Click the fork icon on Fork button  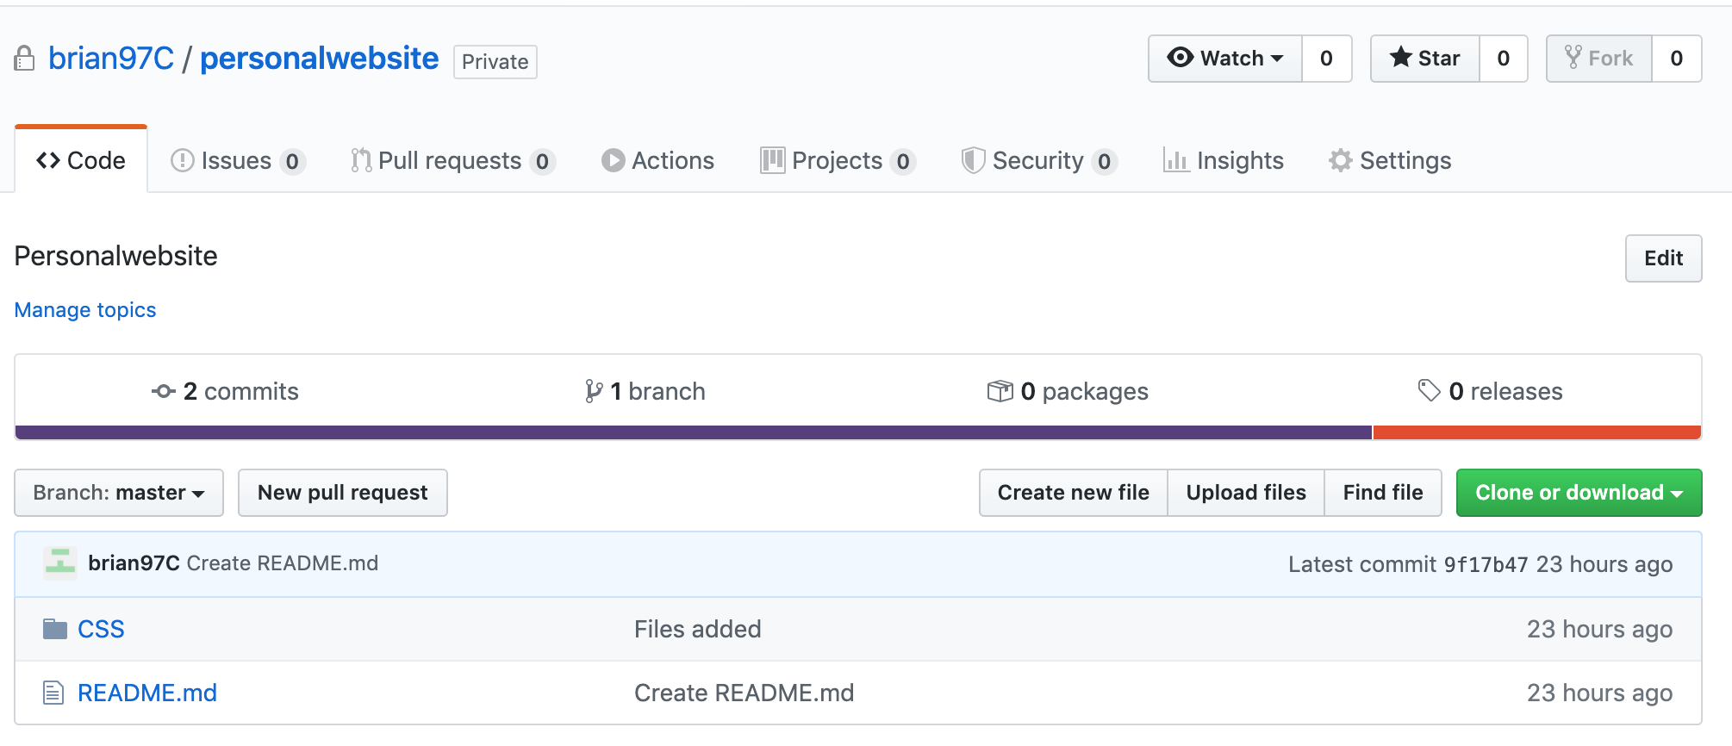tap(1573, 58)
